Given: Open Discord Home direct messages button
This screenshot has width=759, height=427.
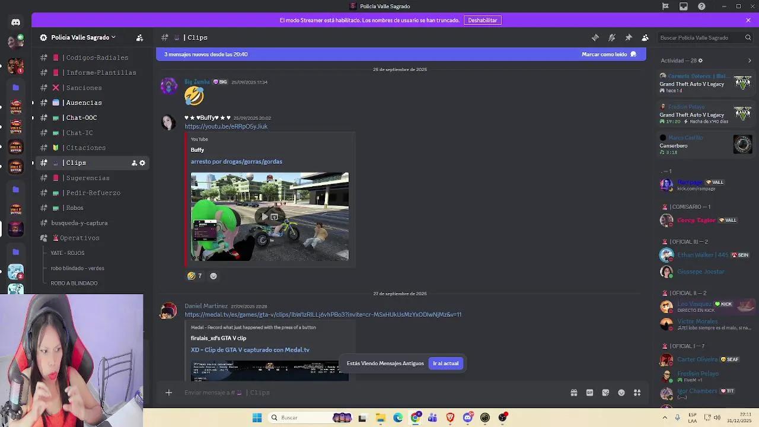Looking at the screenshot, I should pyautogui.click(x=15, y=21).
